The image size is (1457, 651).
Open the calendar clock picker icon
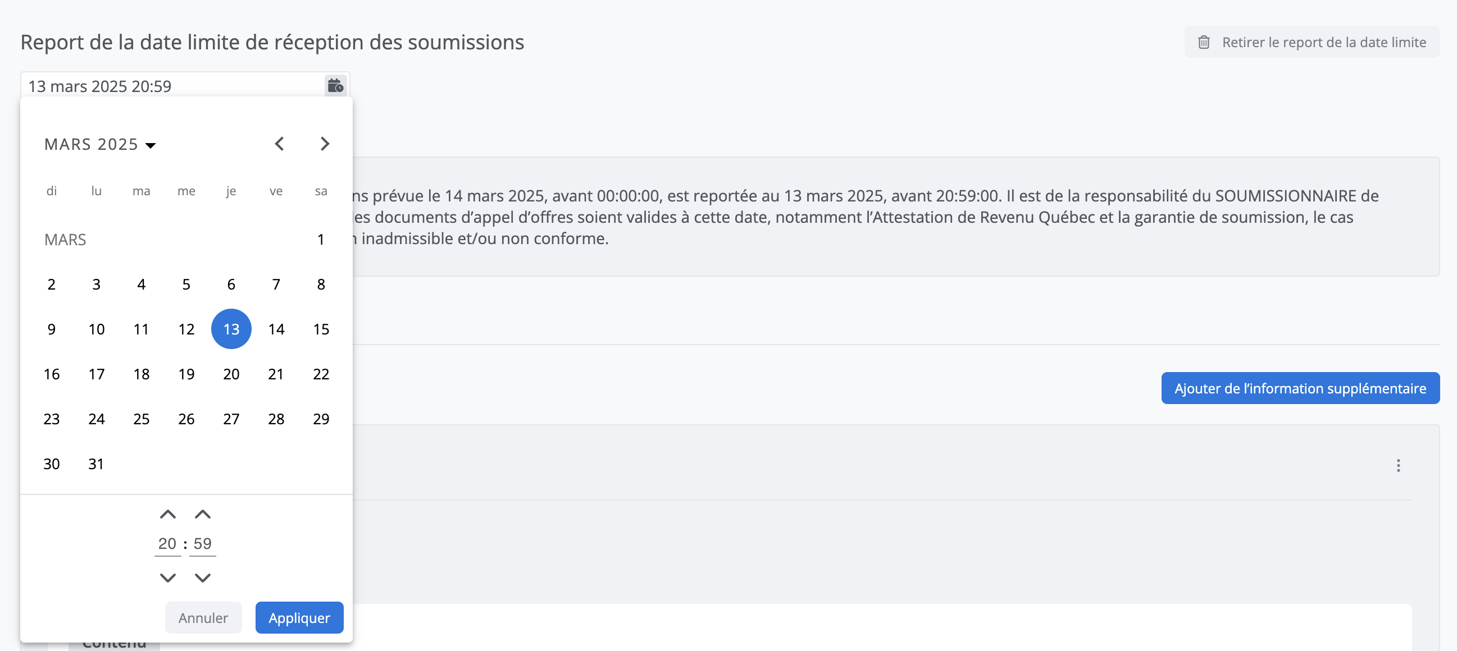click(x=335, y=86)
